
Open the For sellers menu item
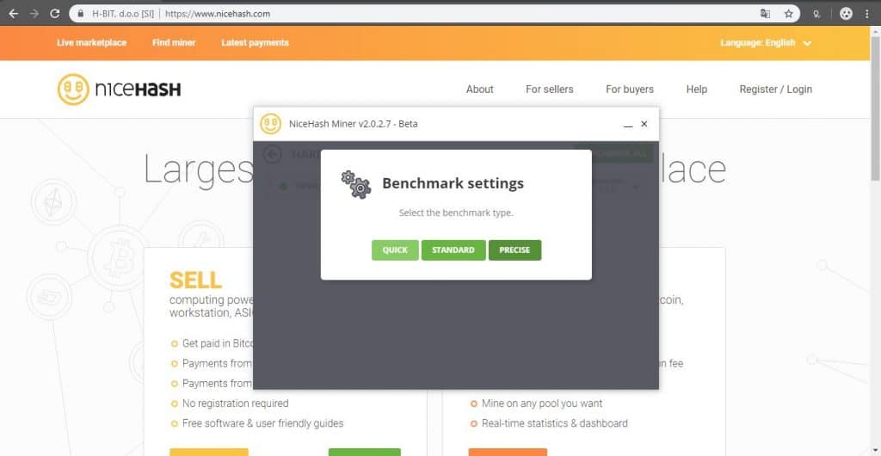[550, 89]
